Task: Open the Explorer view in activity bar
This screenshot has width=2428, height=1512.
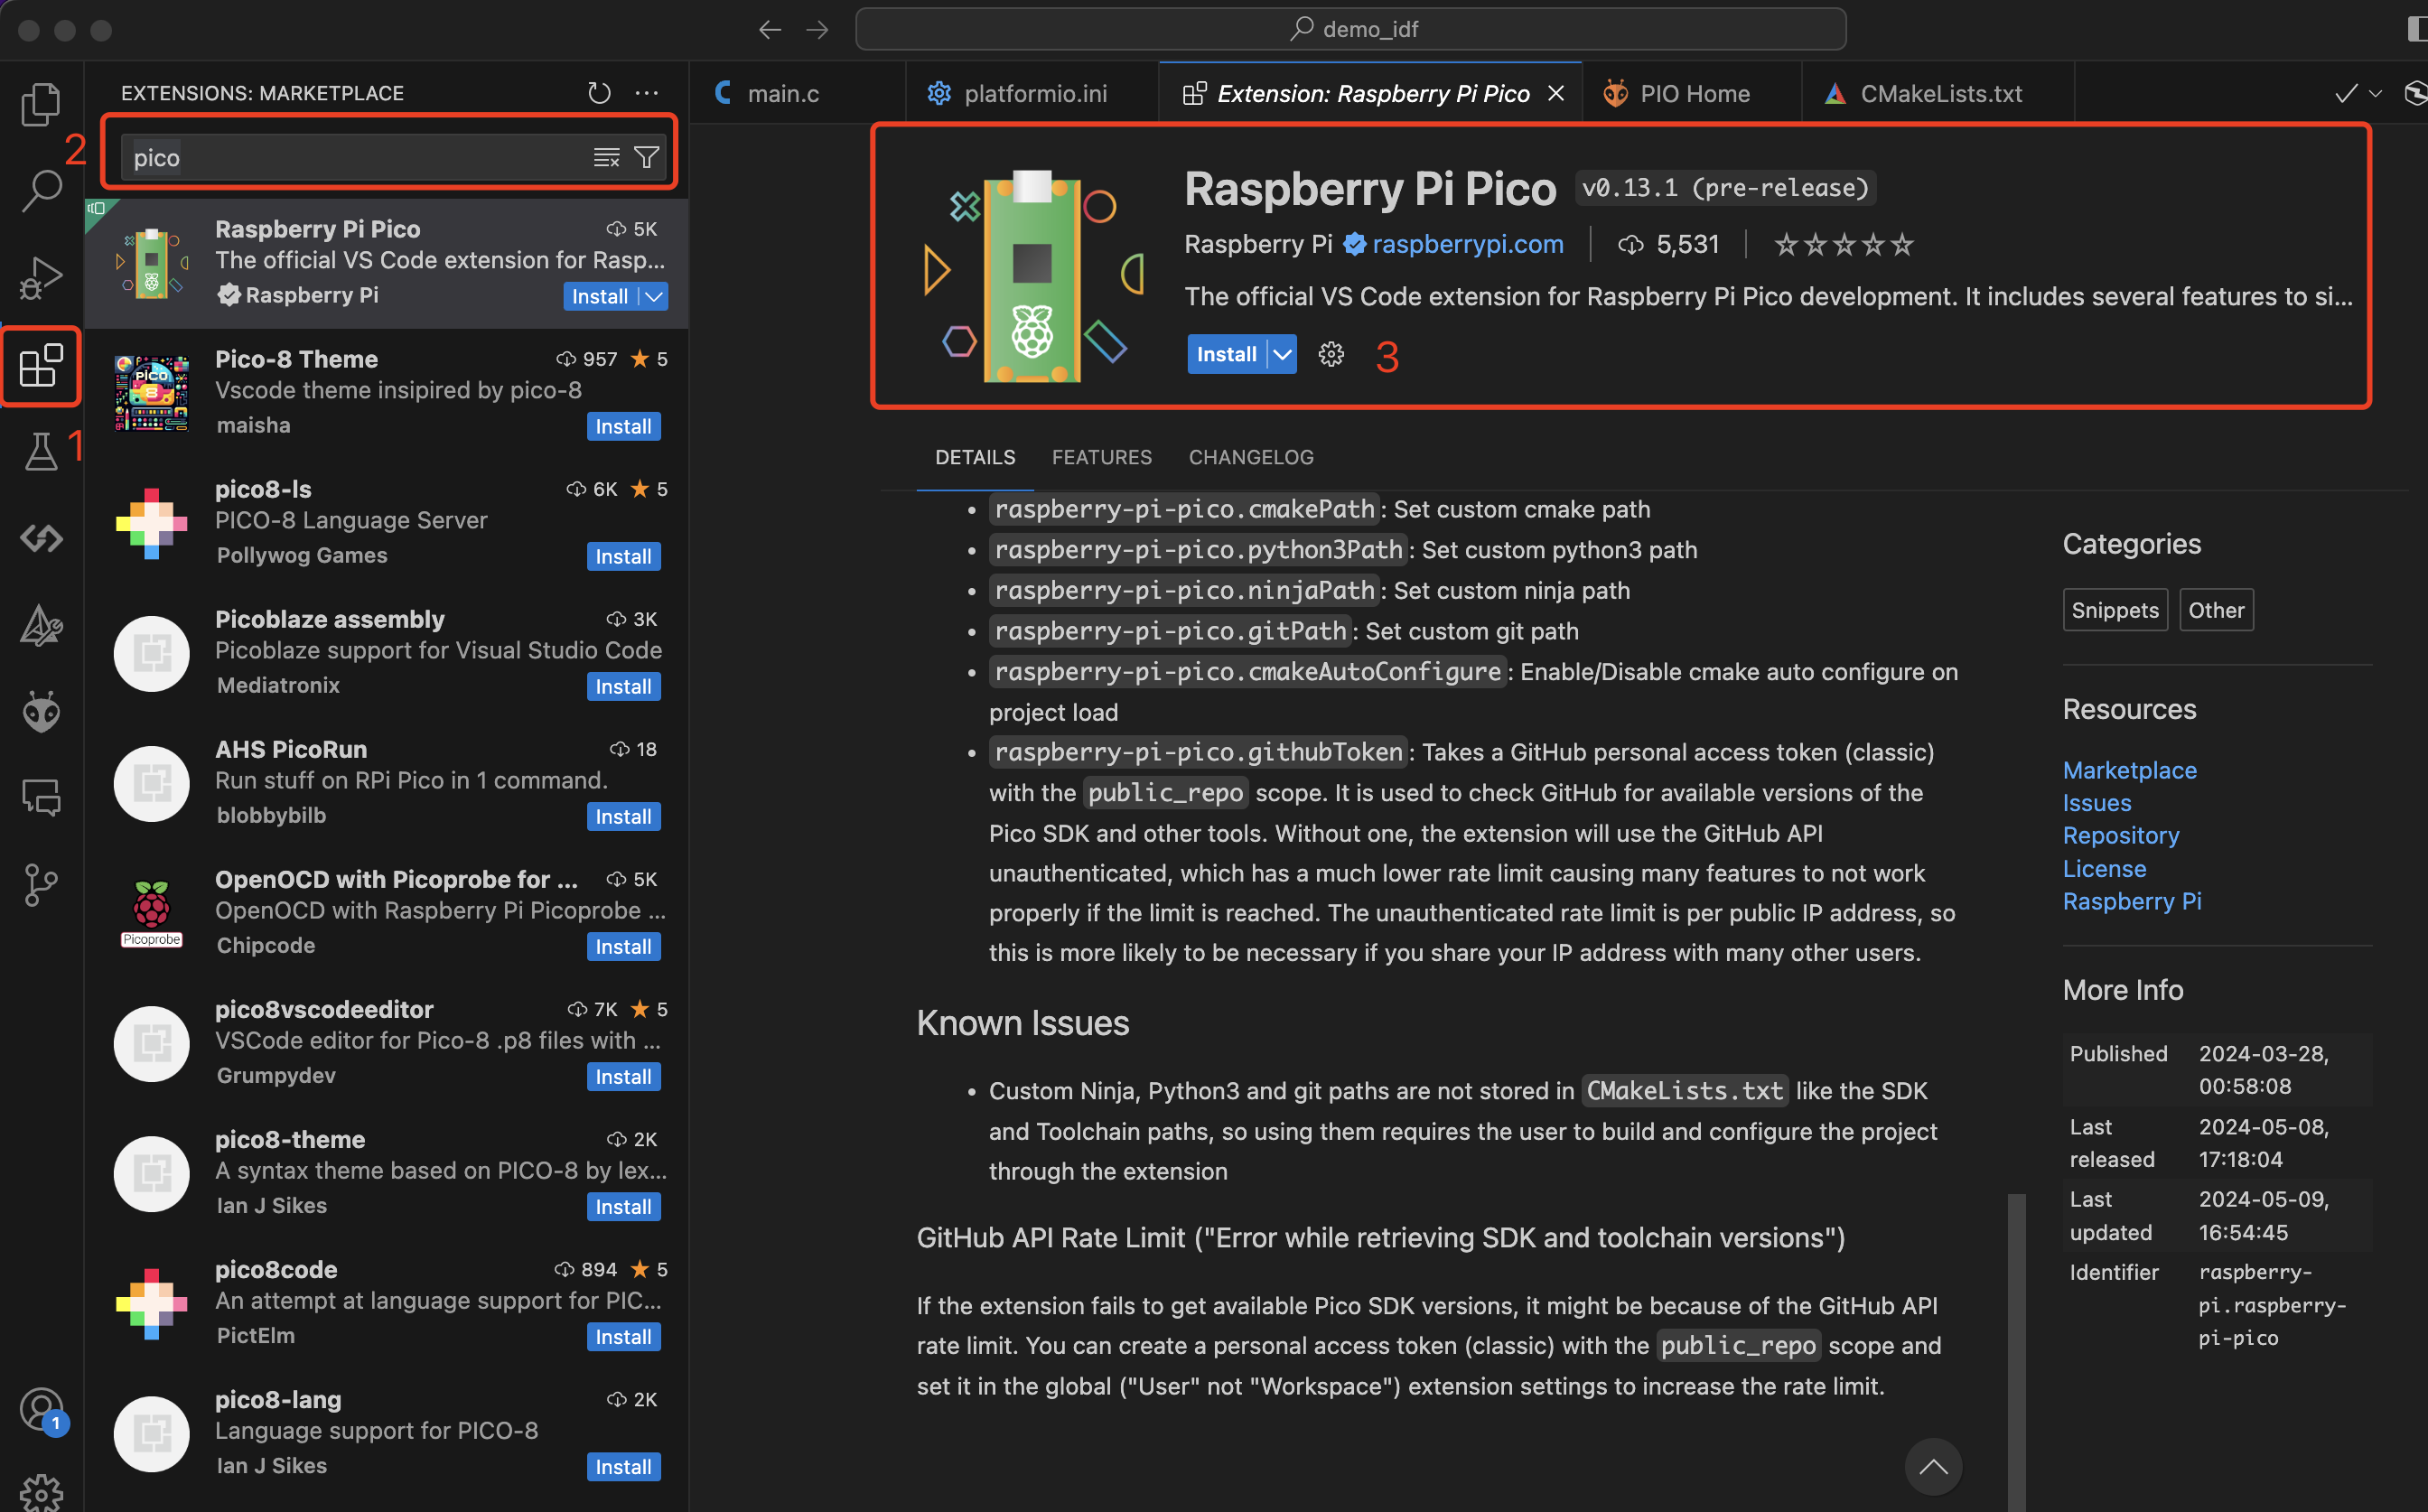Action: 41,103
